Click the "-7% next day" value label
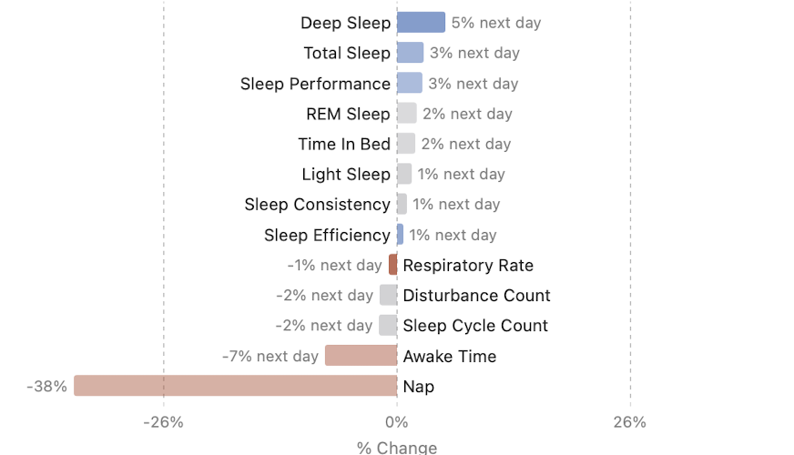 pyautogui.click(x=270, y=356)
